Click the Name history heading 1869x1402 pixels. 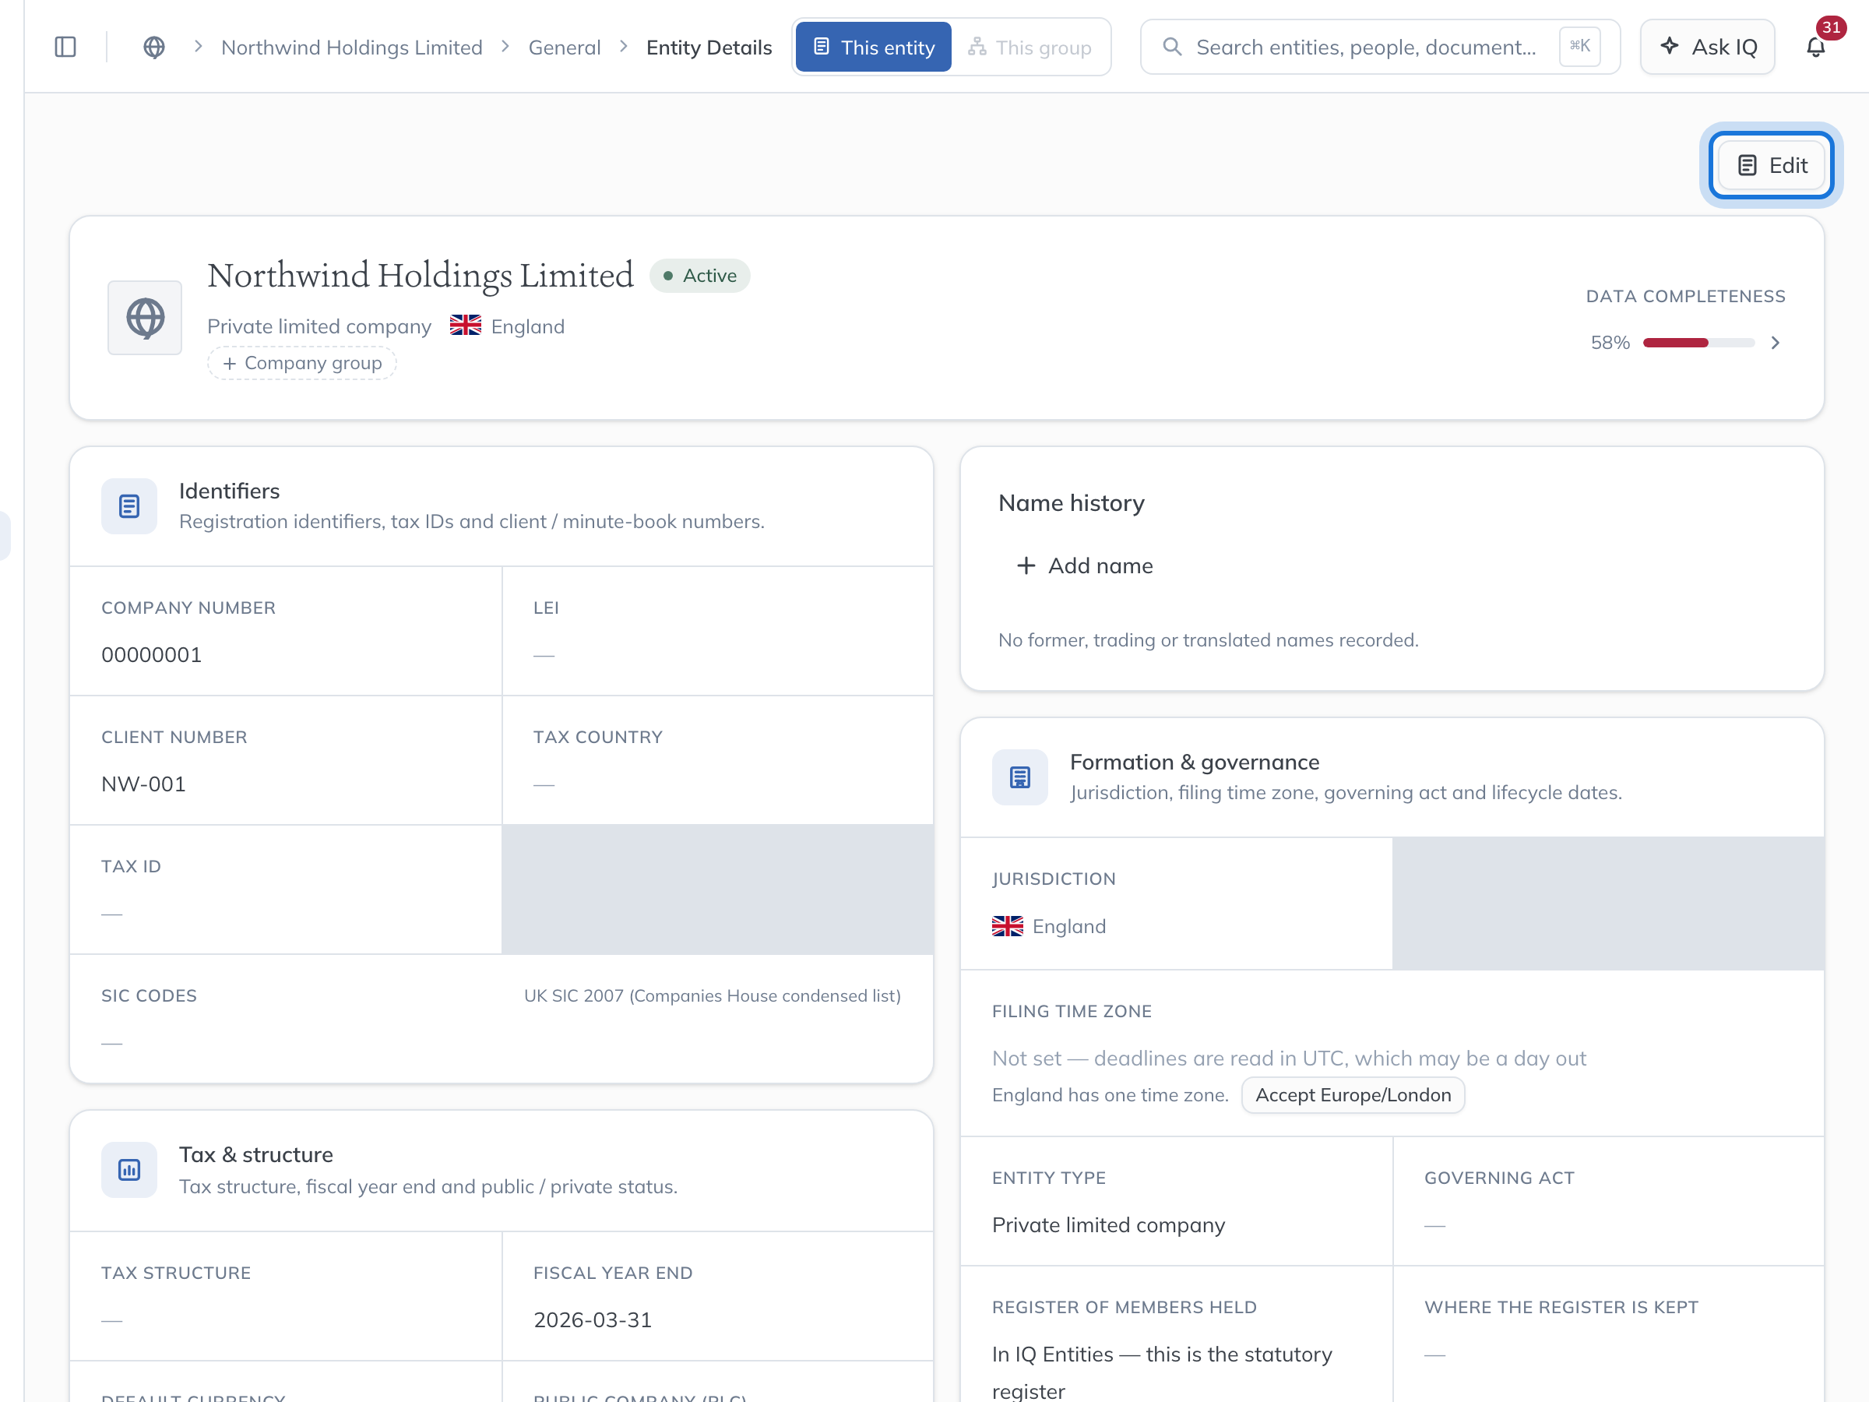pyautogui.click(x=1072, y=503)
